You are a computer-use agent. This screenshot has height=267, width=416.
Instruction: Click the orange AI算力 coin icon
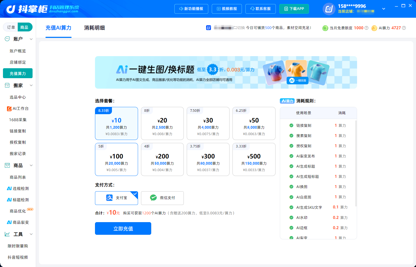(374, 28)
